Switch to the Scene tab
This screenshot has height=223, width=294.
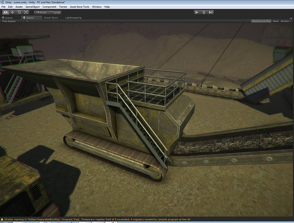click(7, 18)
